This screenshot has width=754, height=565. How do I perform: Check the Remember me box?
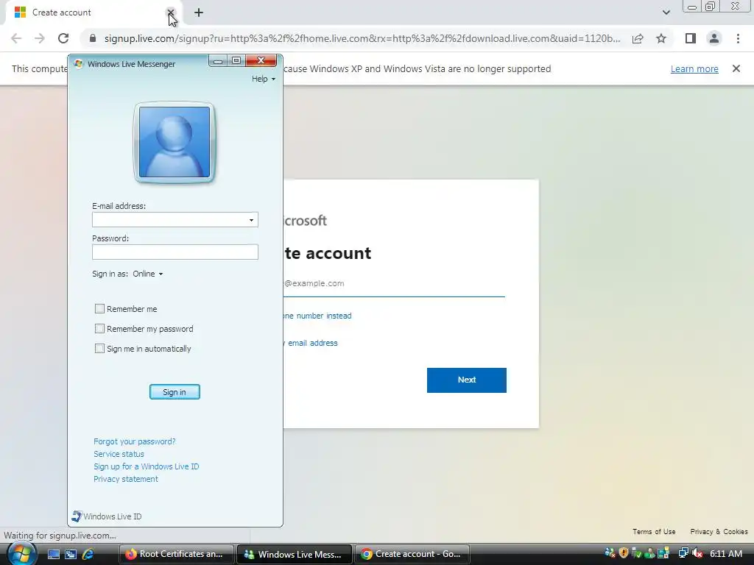[x=99, y=308]
